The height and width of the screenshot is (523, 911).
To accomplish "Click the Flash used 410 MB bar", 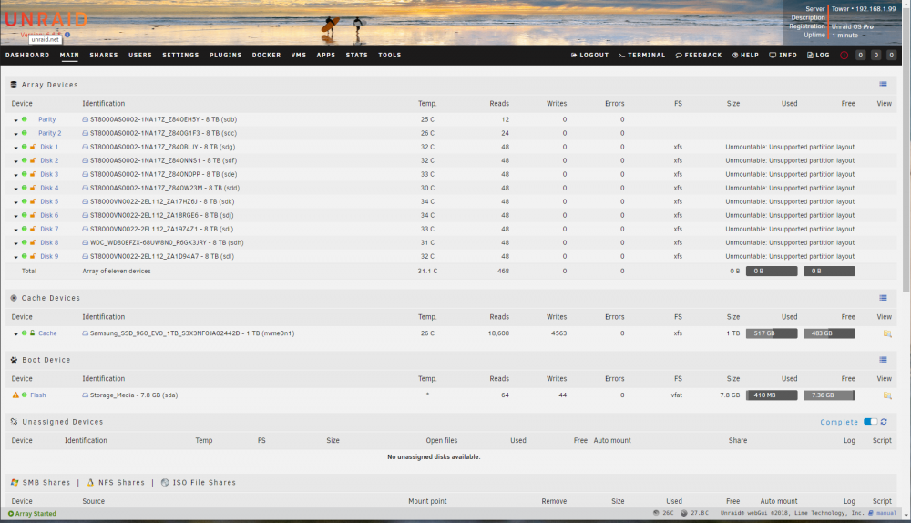I will (x=772, y=395).
